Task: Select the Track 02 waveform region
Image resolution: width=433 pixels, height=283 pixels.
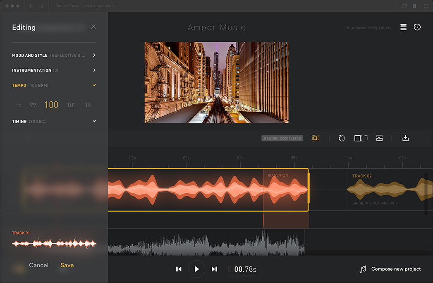Action: 389,189
